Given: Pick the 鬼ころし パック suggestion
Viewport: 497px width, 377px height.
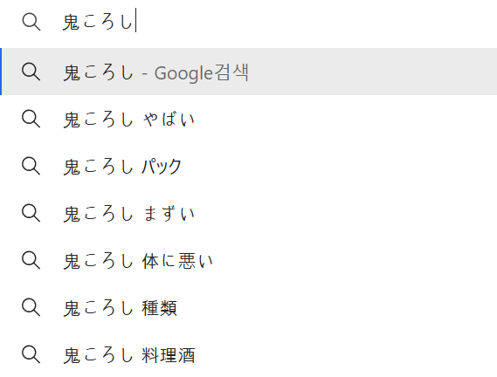Looking at the screenshot, I should pyautogui.click(x=248, y=166).
